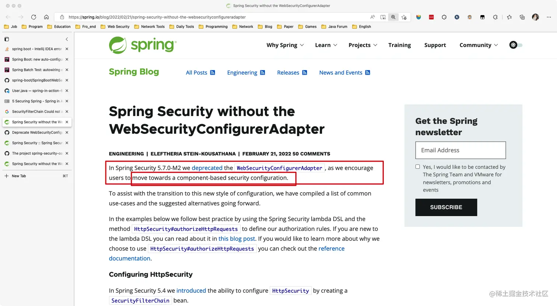557x306 pixels.
Task: Click the SUBSCRIBE button
Action: pyautogui.click(x=446, y=207)
